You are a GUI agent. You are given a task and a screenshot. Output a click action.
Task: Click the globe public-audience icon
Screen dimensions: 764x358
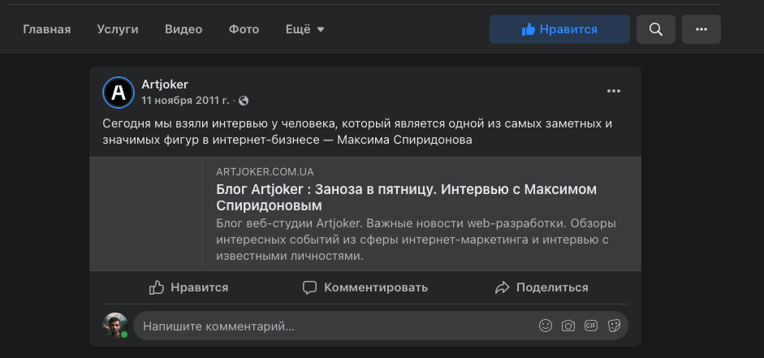(244, 101)
